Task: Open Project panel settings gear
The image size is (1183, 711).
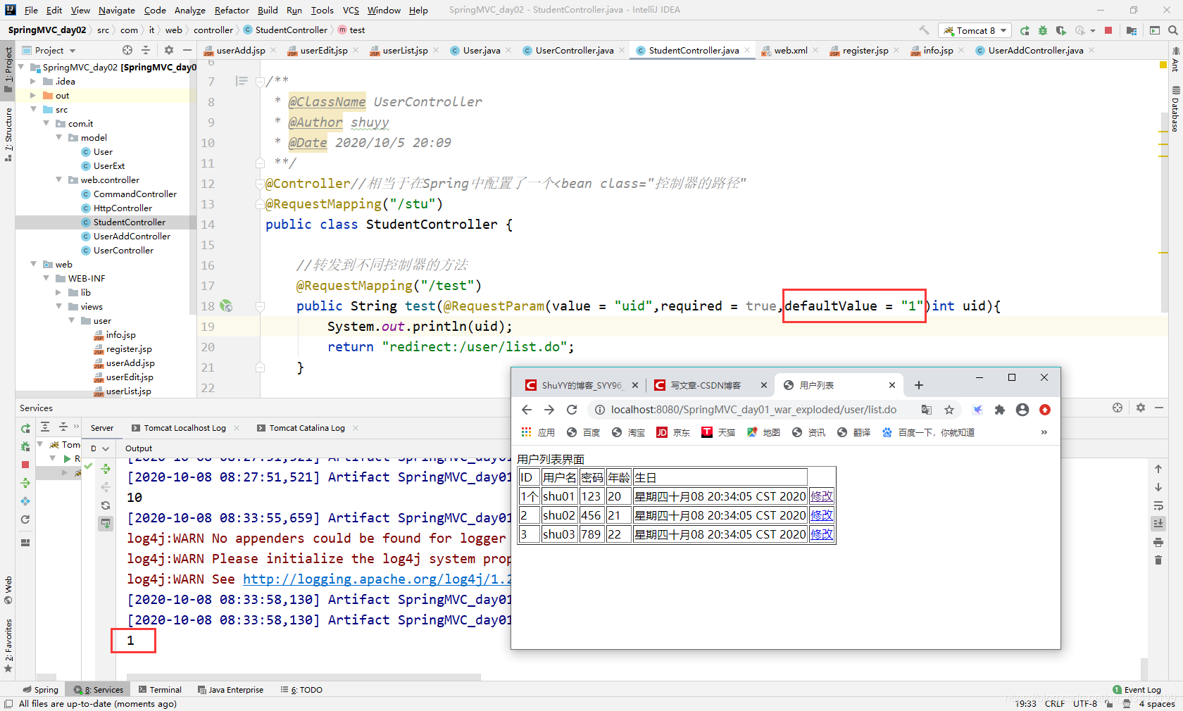Action: 169,50
